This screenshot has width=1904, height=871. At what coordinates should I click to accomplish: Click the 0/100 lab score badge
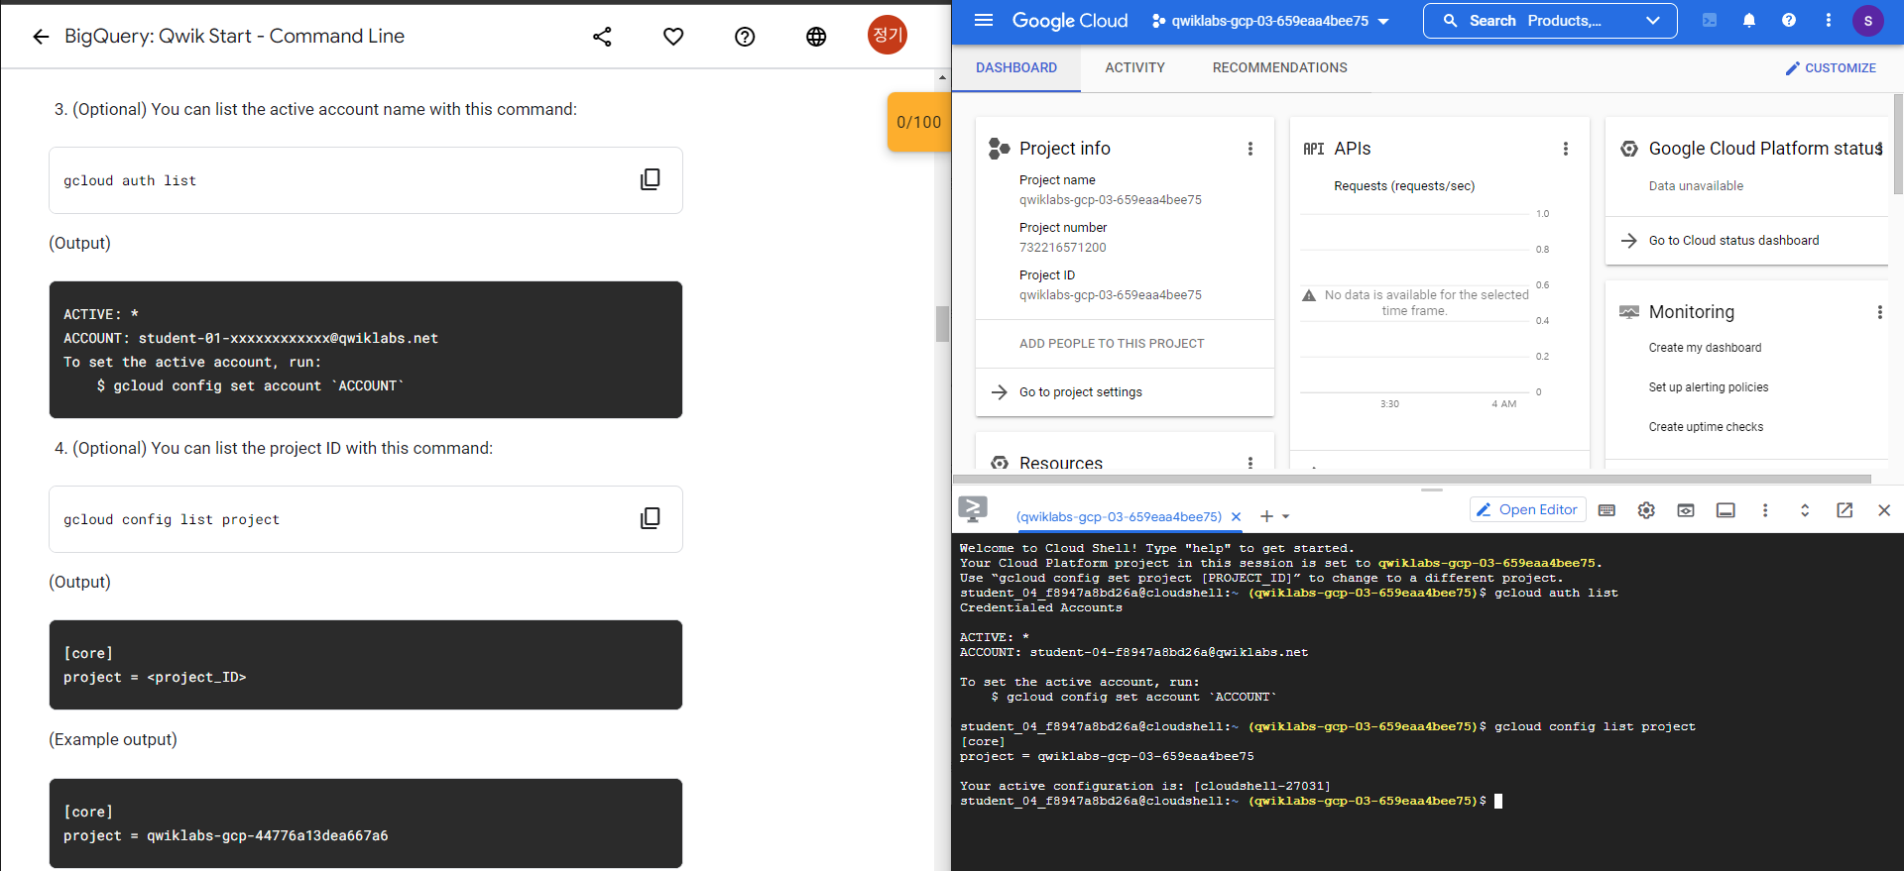pos(918,122)
